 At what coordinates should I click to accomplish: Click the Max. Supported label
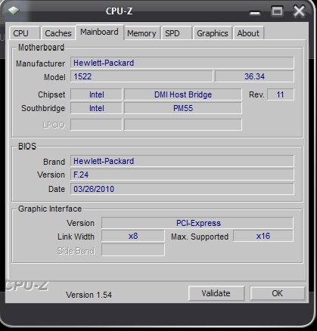point(200,237)
